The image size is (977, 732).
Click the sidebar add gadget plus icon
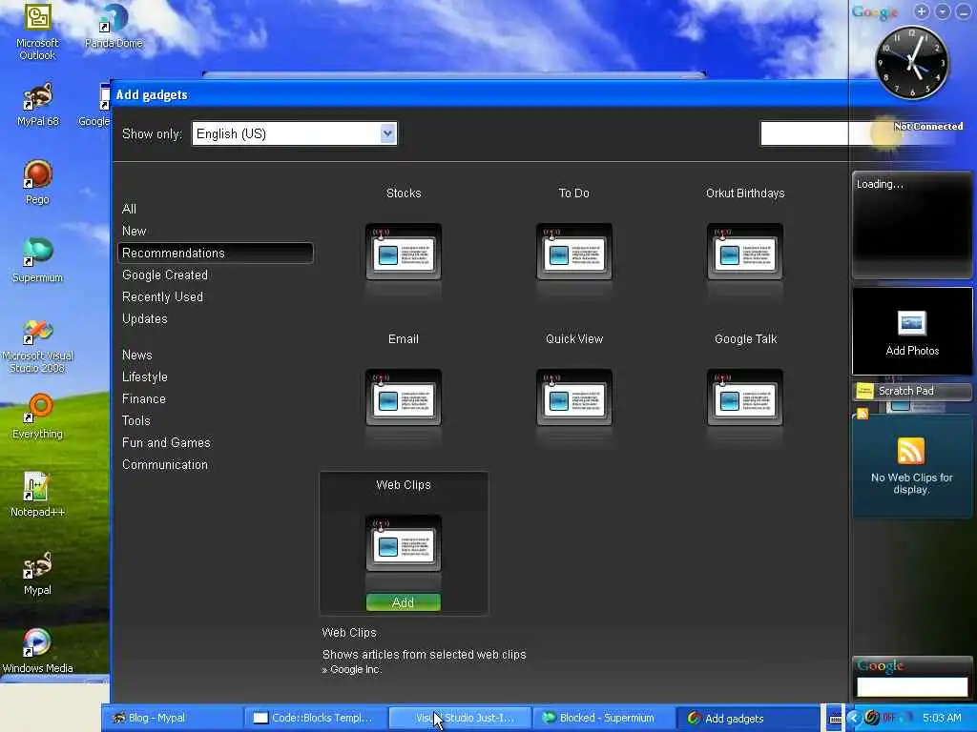921,11
